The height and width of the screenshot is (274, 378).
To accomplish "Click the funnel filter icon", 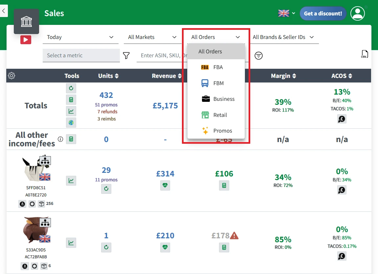I will (126, 56).
